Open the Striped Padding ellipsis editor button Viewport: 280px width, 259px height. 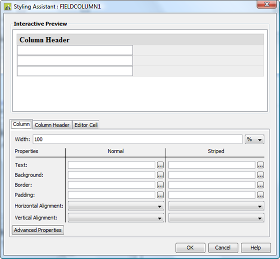tap(260, 195)
